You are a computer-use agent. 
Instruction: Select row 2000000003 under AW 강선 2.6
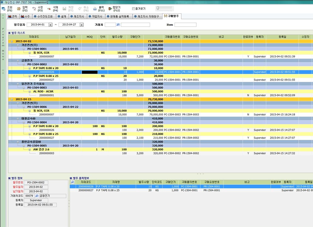click(x=161, y=153)
